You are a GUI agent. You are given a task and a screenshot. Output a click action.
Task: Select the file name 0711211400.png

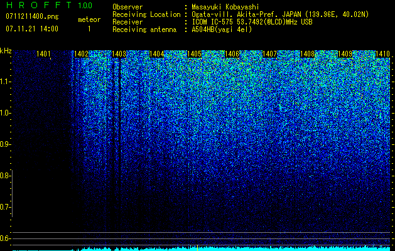point(32,17)
